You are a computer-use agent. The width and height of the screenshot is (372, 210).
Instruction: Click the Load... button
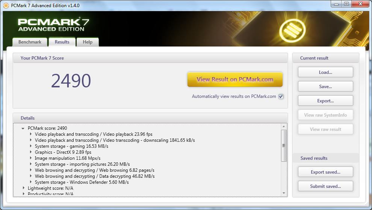(x=325, y=72)
